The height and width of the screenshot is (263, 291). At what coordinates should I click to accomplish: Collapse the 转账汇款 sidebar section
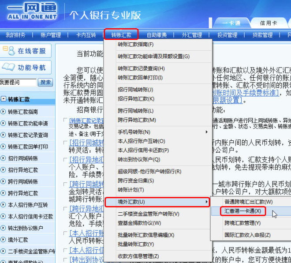(4, 99)
